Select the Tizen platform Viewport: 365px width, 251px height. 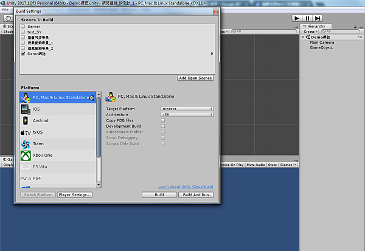point(58,144)
